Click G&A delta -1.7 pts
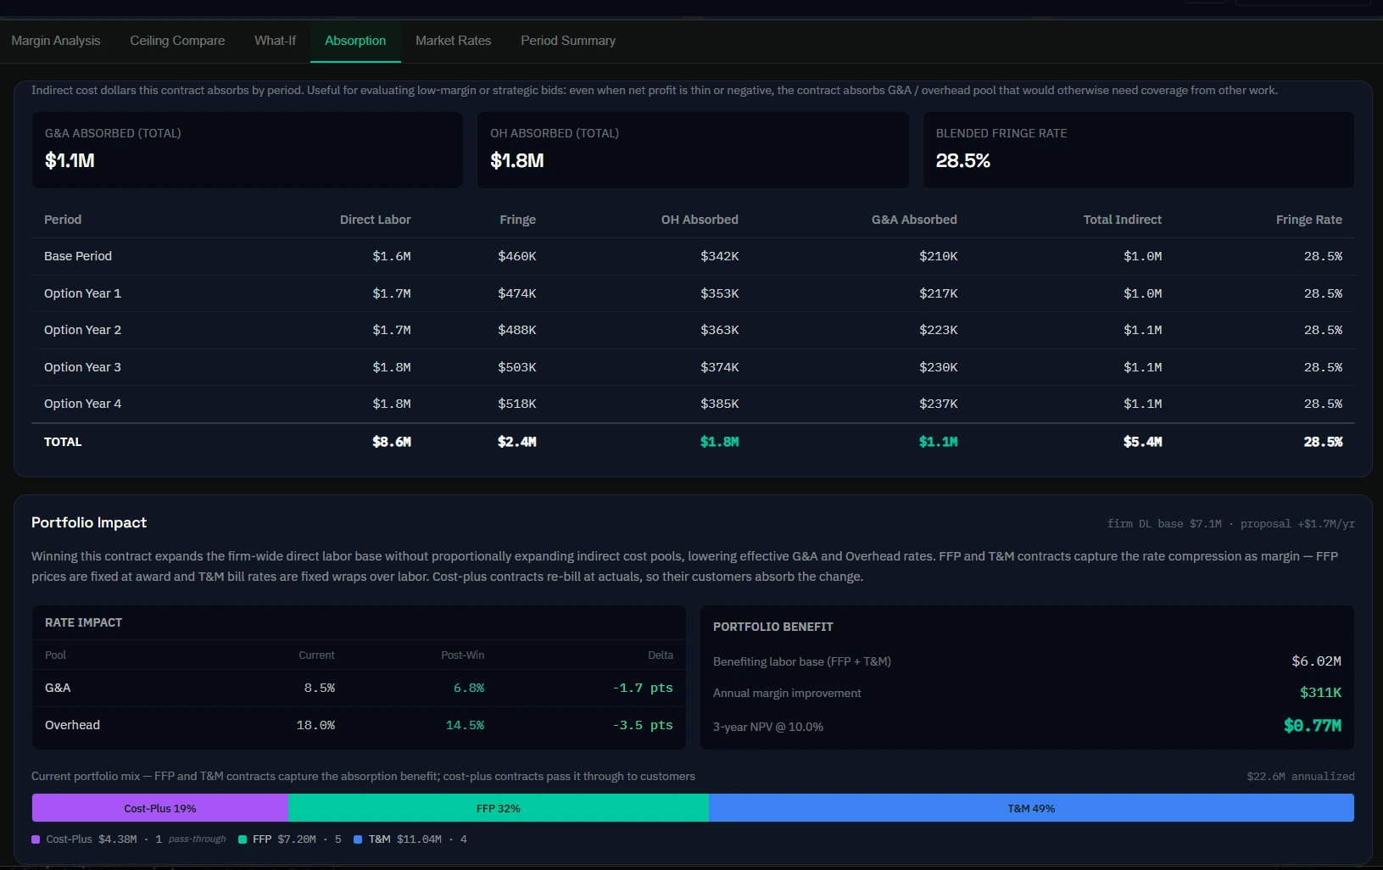This screenshot has height=870, width=1383. (643, 688)
